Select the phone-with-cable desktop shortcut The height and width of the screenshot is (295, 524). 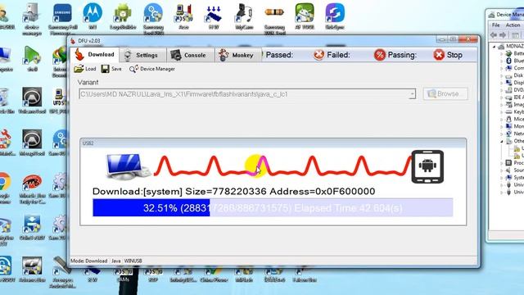pyautogui.click(x=244, y=13)
